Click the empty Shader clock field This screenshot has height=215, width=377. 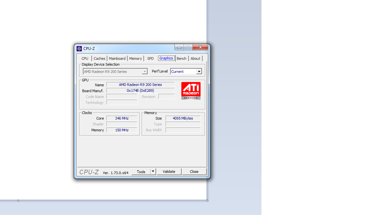122,124
